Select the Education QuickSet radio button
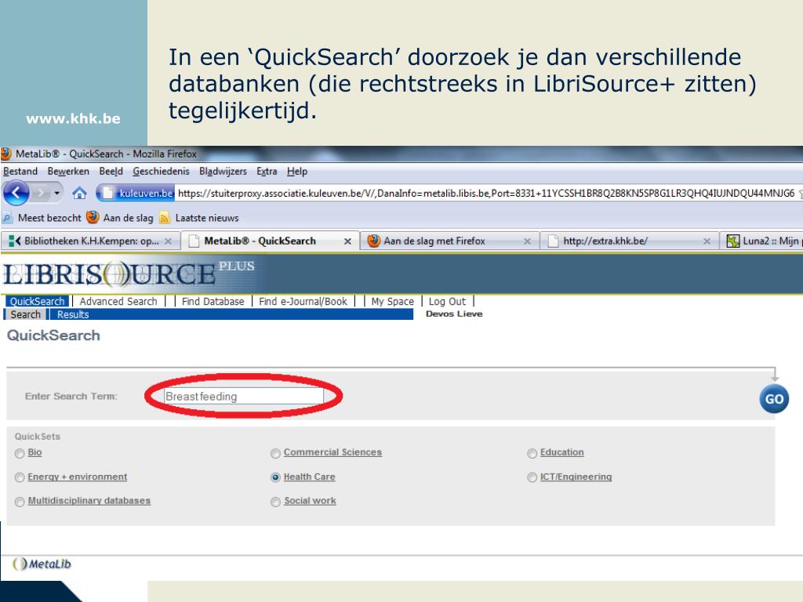The width and height of the screenshot is (803, 602). (532, 453)
